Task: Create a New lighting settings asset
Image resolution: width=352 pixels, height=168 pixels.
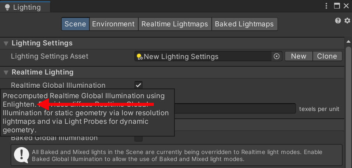Action: pos(298,56)
